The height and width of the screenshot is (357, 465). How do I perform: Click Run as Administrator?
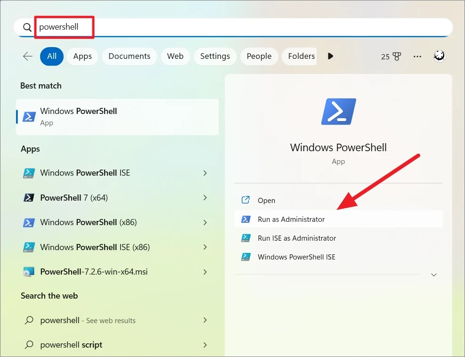[x=291, y=219]
